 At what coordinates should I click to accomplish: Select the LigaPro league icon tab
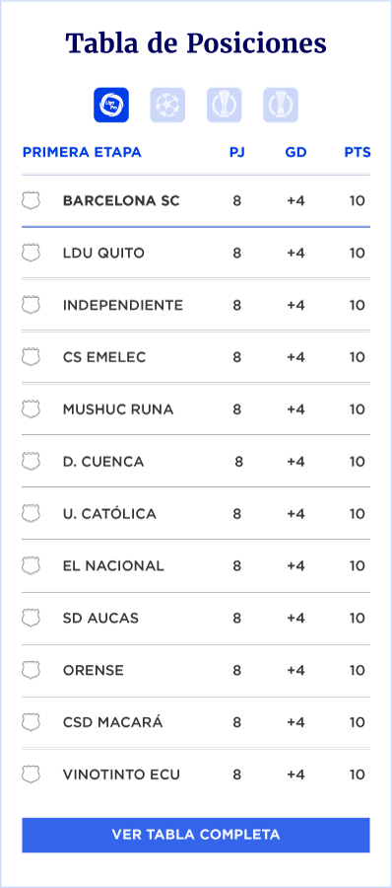coord(111,105)
